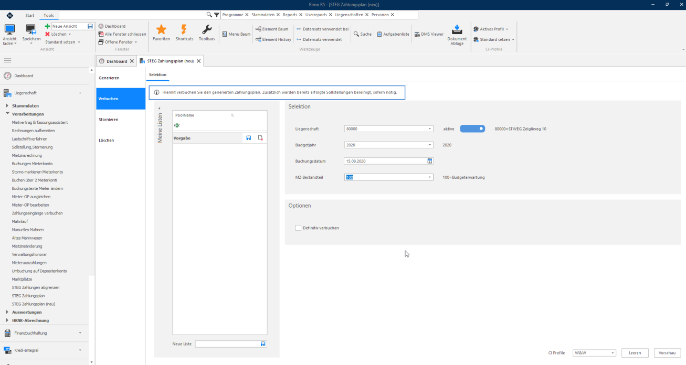Click the Leeren button

[635, 353]
